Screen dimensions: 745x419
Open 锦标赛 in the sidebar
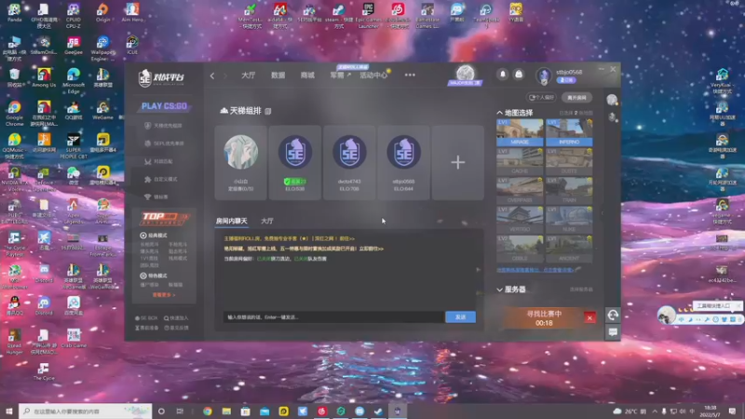(x=156, y=196)
